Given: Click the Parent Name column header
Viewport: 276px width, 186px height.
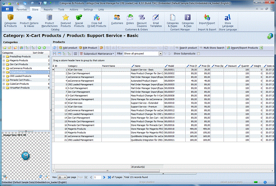Looking at the screenshot, I should tap(116, 66).
